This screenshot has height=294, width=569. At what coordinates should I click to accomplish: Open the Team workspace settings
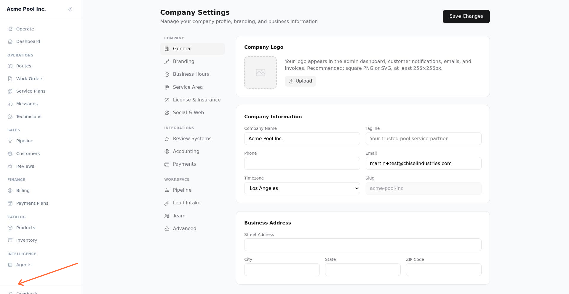pyautogui.click(x=192, y=216)
